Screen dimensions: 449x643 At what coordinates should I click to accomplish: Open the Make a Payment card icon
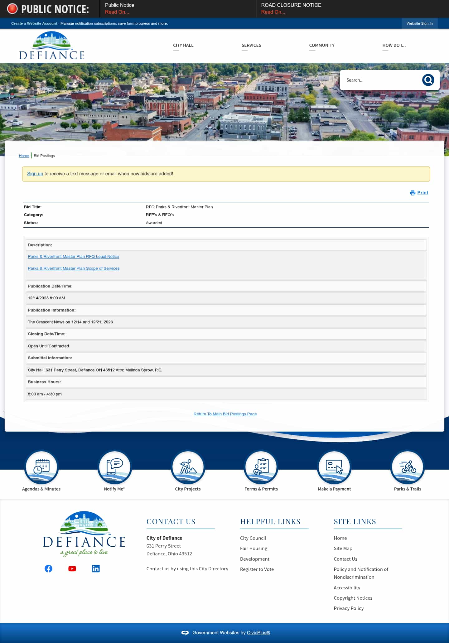pos(334,467)
